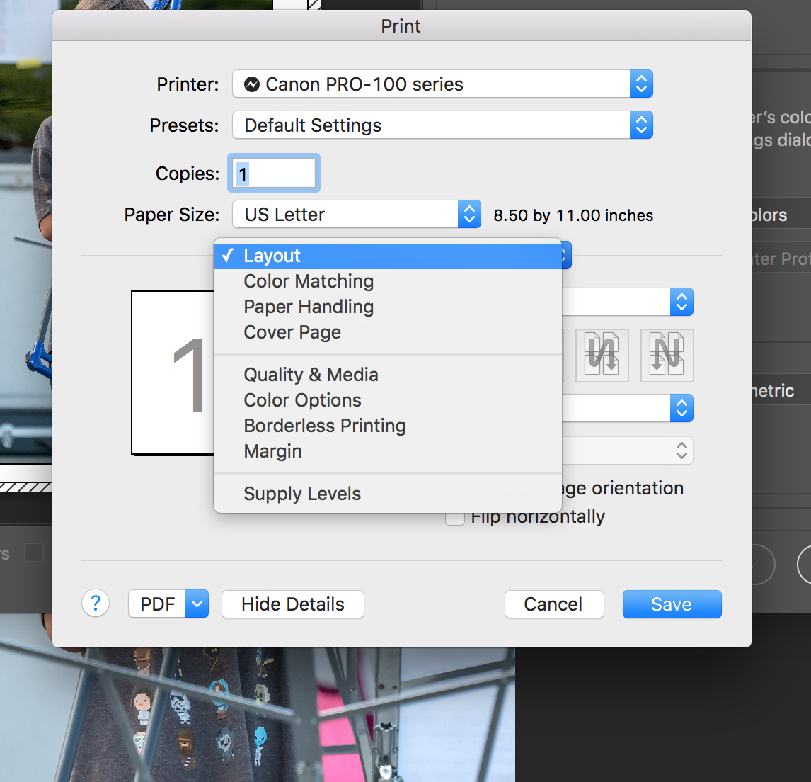
Task: Select the right-to-left page order icon
Action: coord(667,356)
